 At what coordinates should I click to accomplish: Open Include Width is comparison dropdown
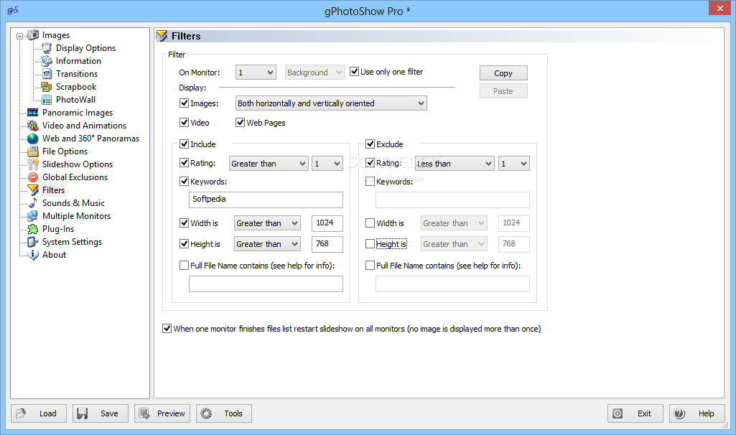click(267, 223)
